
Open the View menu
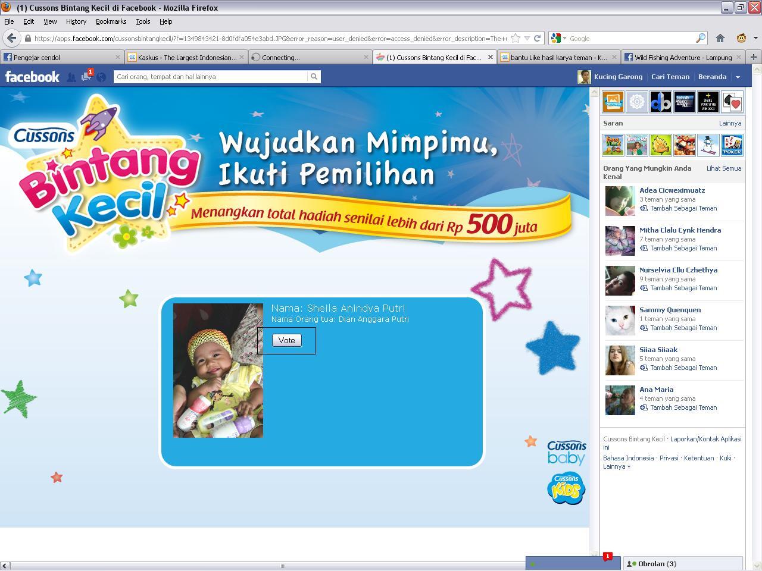coord(50,21)
